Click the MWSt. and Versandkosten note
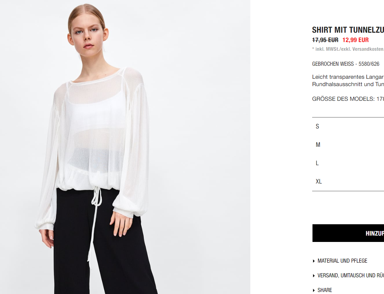 348,49
